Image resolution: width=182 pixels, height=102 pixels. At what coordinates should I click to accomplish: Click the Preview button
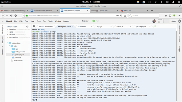click(85, 21)
